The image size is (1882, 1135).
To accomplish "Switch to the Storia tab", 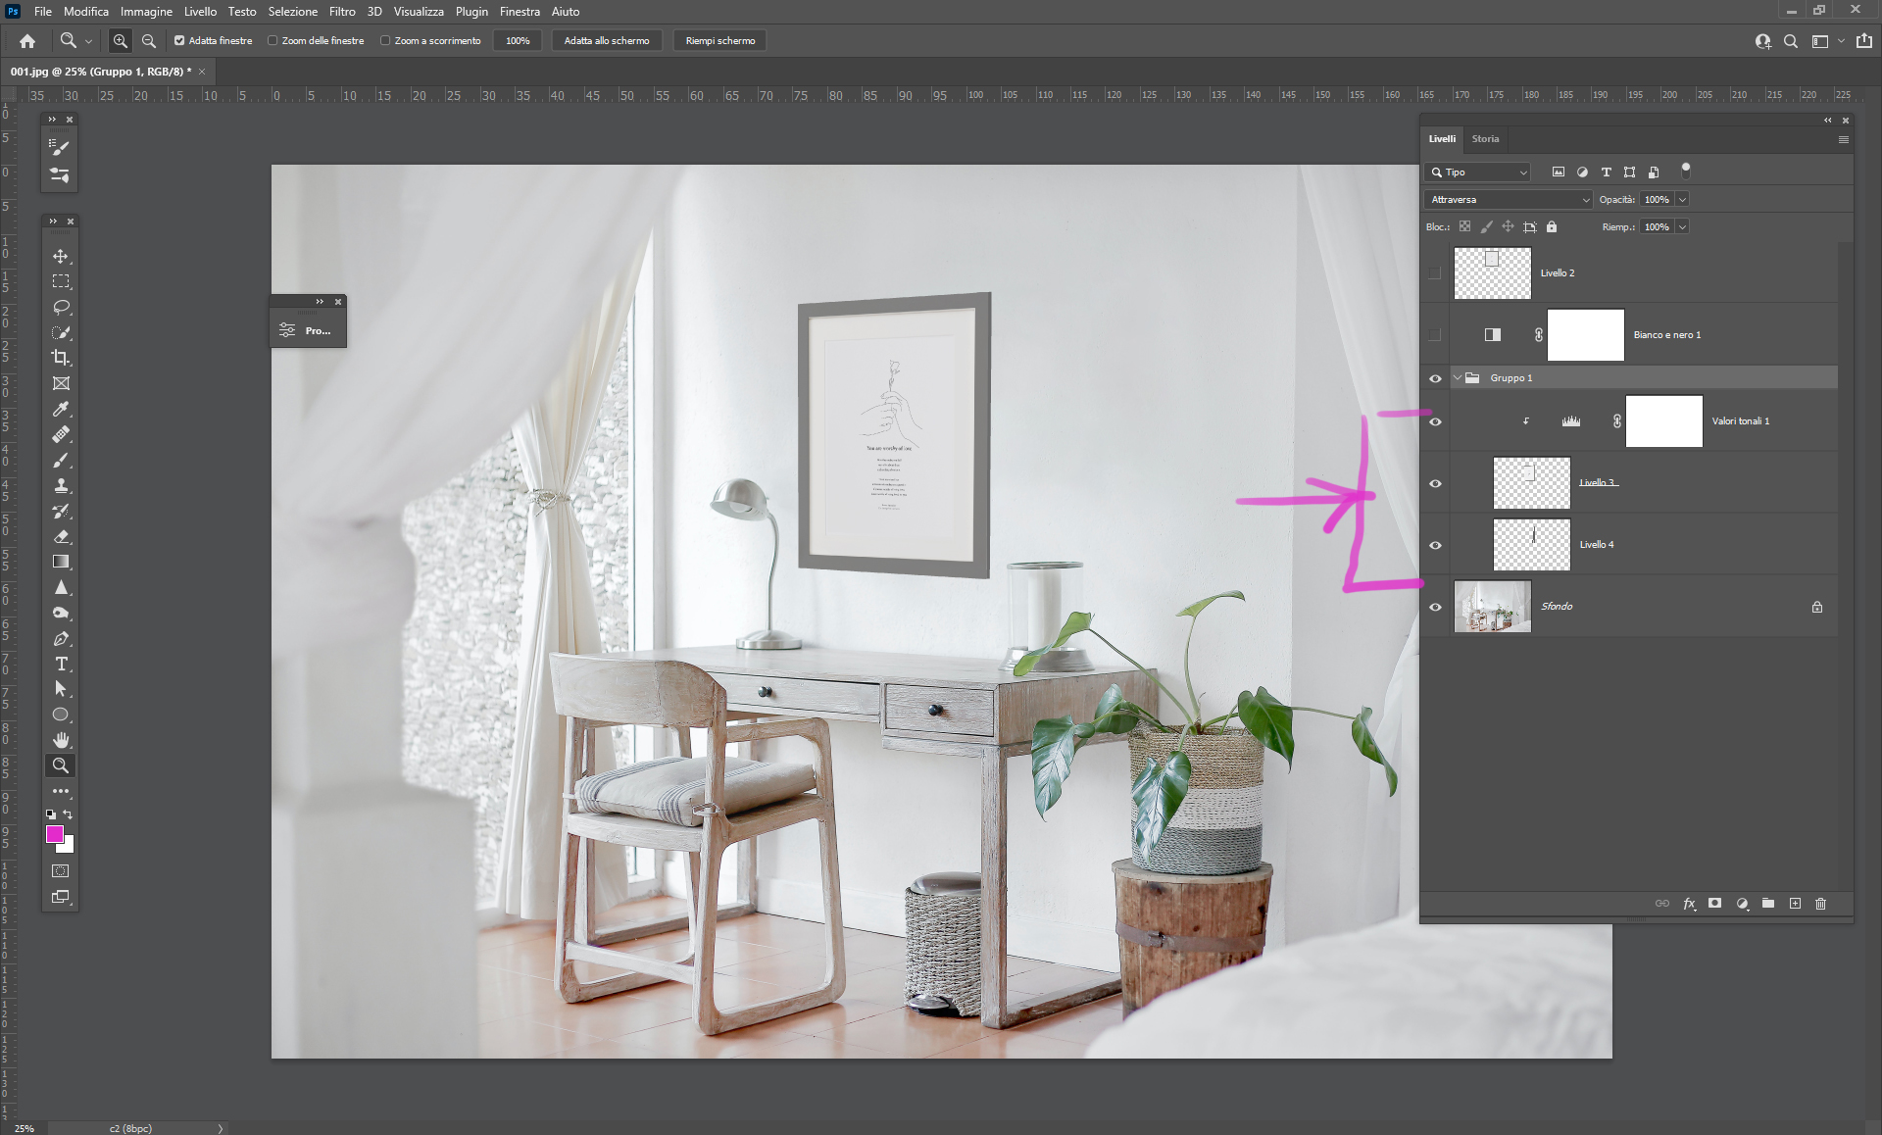I will point(1485,139).
